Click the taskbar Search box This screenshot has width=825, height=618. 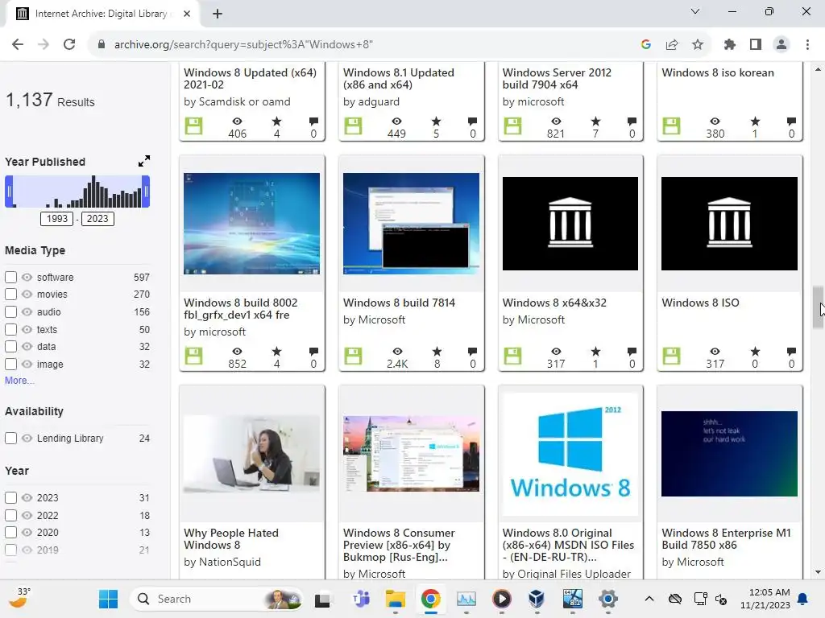216,599
